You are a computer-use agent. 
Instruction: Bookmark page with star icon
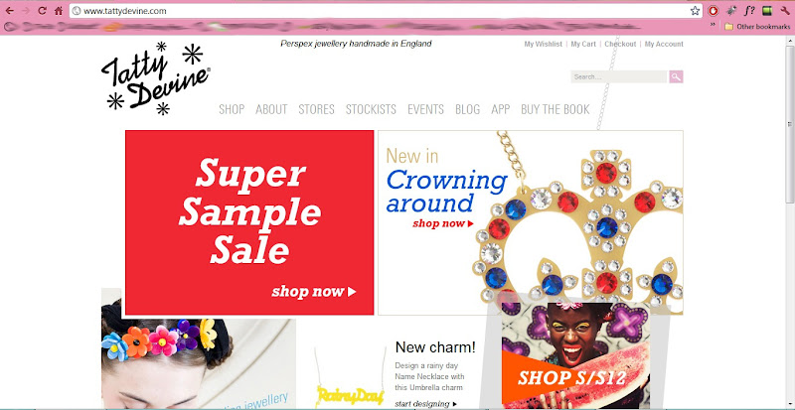[x=695, y=11]
